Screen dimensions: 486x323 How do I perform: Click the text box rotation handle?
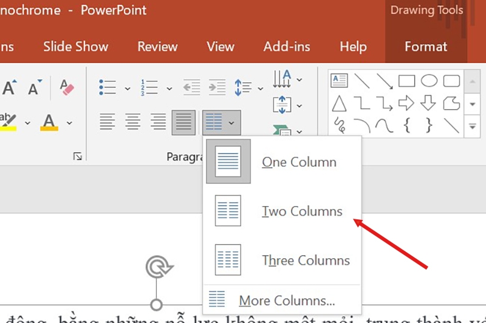[159, 267]
